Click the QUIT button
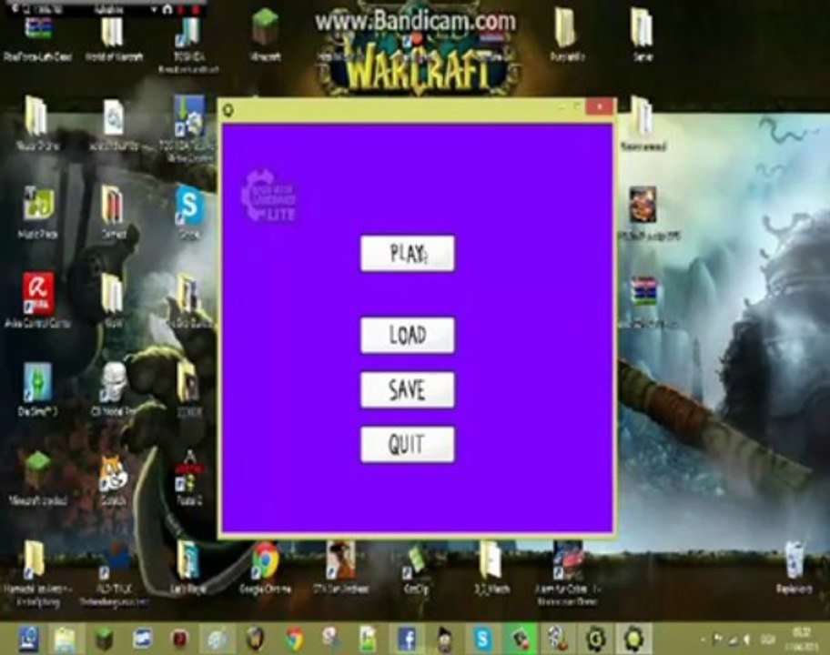This screenshot has height=655, width=830. click(x=407, y=445)
